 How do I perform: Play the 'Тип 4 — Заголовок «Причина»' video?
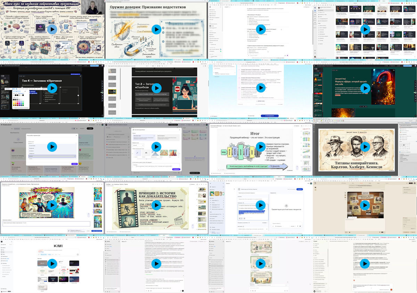pos(52,88)
